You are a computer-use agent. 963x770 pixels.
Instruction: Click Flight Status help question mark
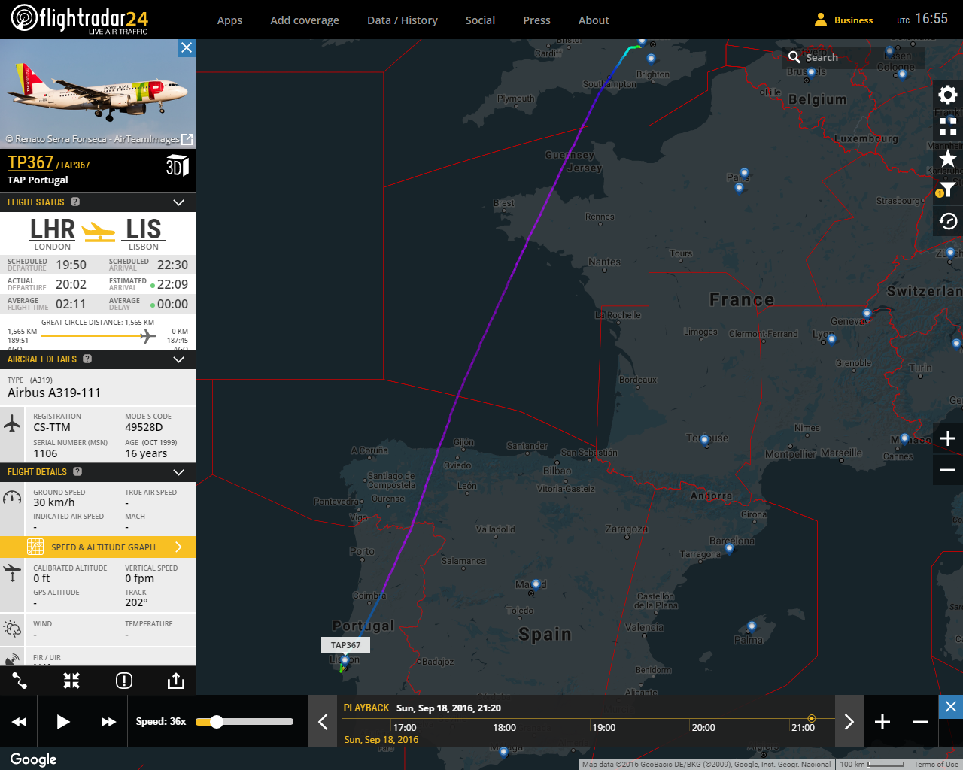(x=75, y=202)
